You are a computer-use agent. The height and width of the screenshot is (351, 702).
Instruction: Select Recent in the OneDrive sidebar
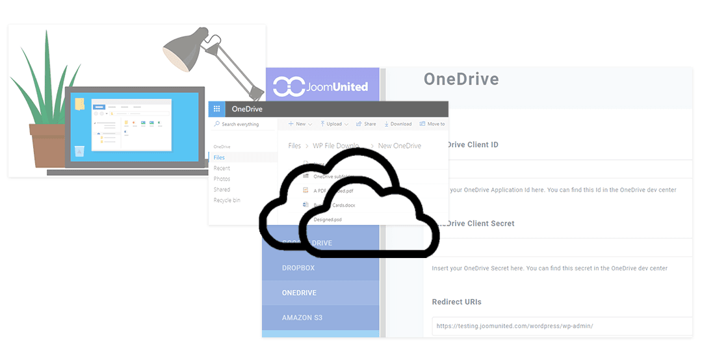pos(222,168)
